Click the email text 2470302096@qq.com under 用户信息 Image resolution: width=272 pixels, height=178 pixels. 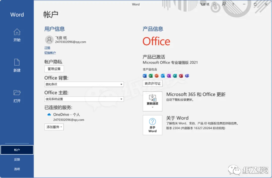71,42
